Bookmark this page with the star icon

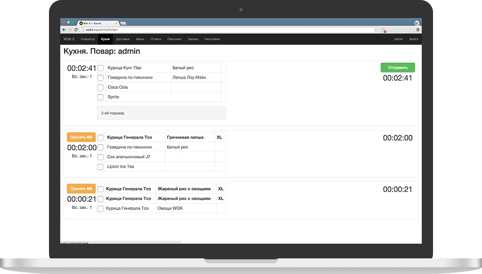(x=376, y=30)
